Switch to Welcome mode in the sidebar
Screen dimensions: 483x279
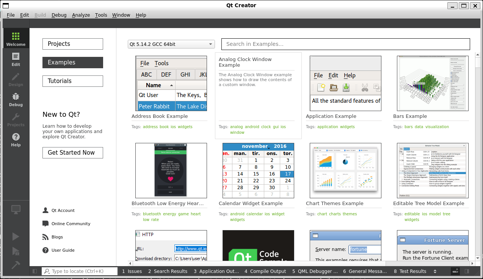point(16,39)
